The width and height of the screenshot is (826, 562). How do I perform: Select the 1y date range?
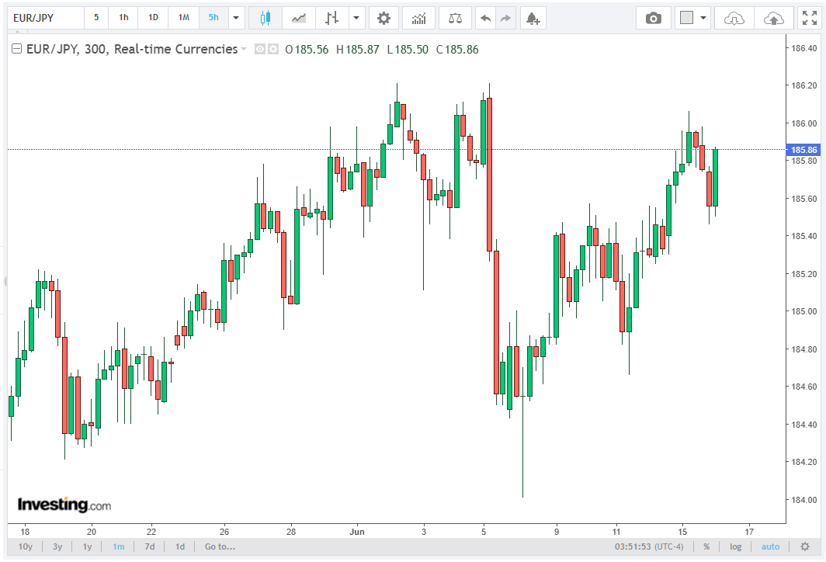pos(87,546)
